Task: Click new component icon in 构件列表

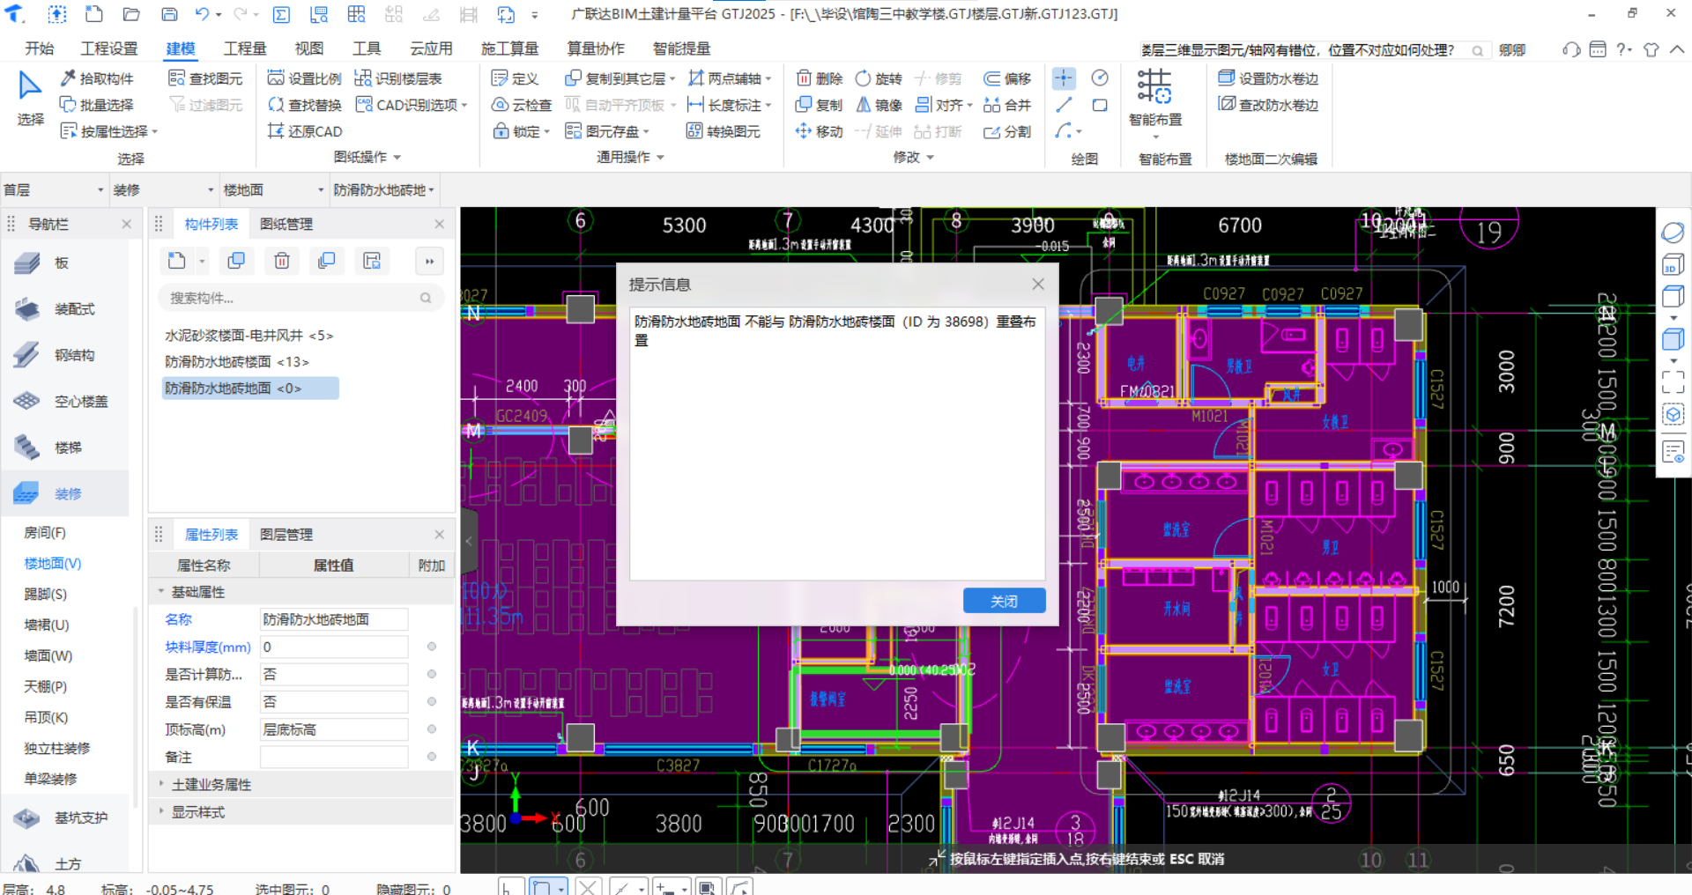Action: [177, 261]
